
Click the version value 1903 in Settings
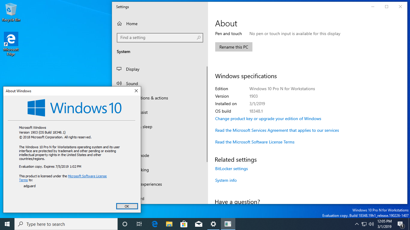pos(254,96)
